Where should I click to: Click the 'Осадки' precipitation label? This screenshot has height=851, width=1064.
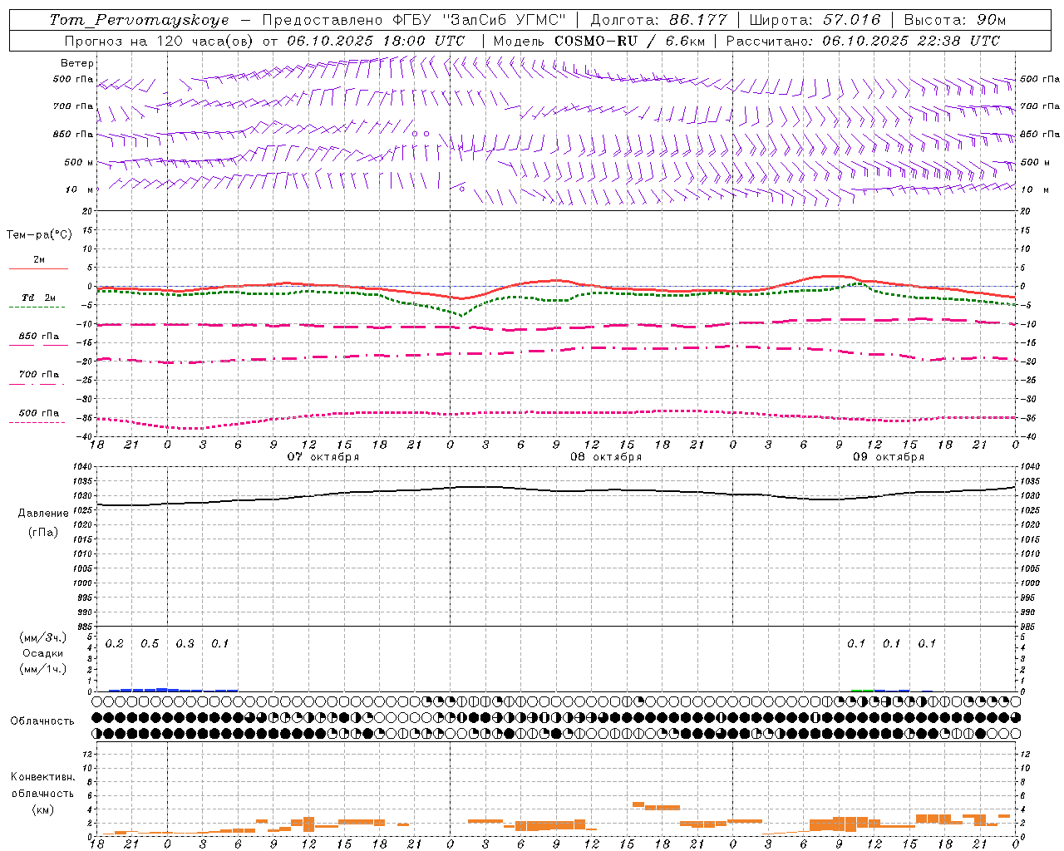[x=43, y=653]
